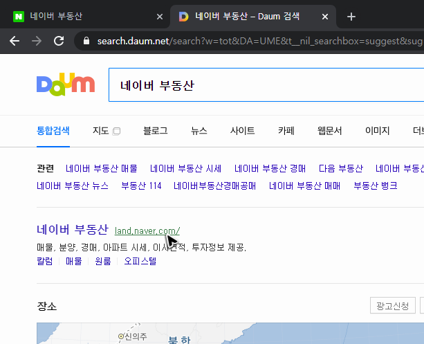Screen dimensions: 424x344
Task: Open the 칼럼 sublink
Action: pos(45,261)
